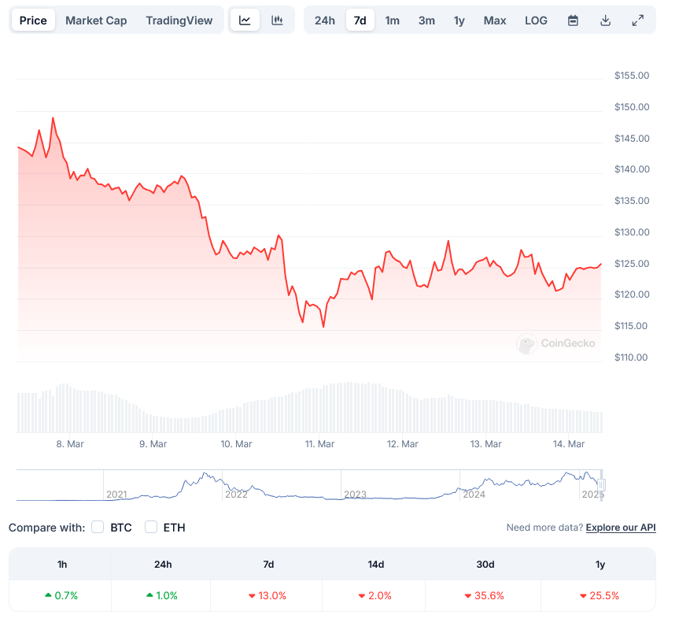Switch to Market Cap tab
The height and width of the screenshot is (626, 679).
tap(96, 20)
